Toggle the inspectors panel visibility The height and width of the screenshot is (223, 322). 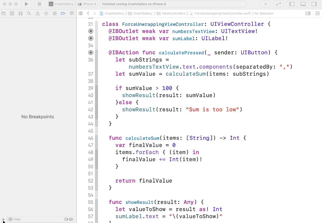[314, 4]
